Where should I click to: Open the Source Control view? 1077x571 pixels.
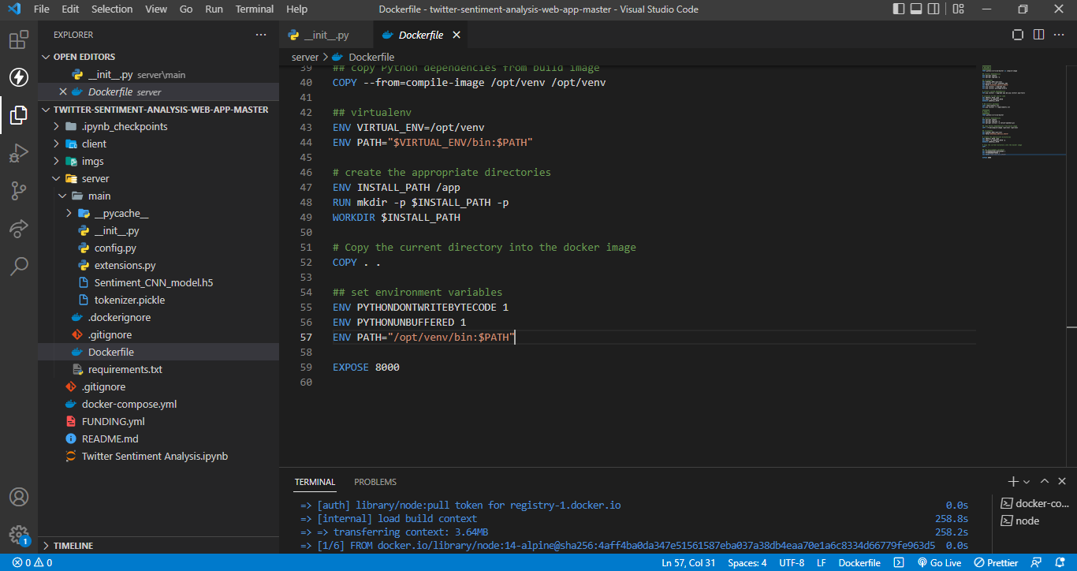click(x=19, y=191)
